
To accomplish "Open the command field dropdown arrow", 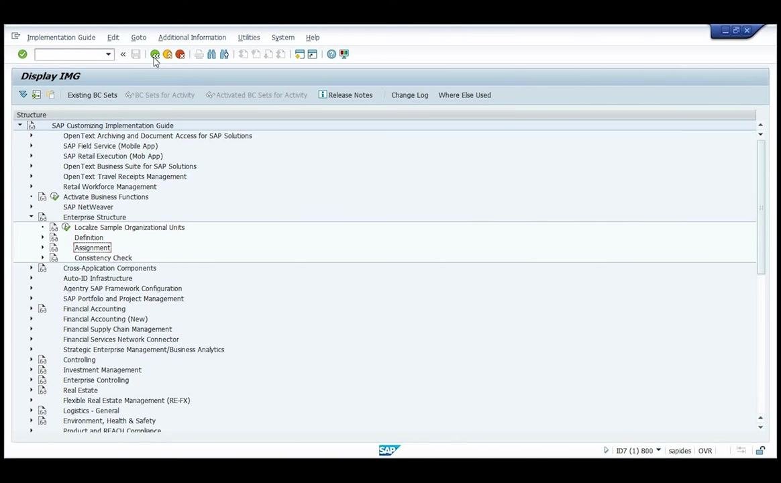I will click(x=108, y=54).
